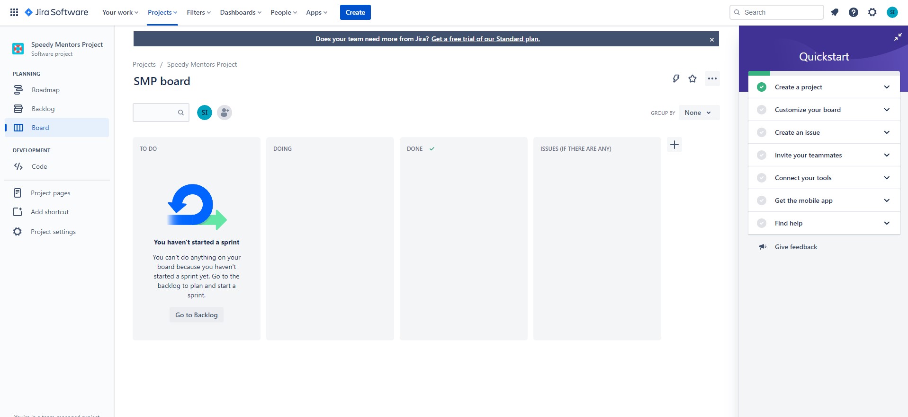Expand the Create an issue chevron
This screenshot has height=417, width=908.
[887, 132]
